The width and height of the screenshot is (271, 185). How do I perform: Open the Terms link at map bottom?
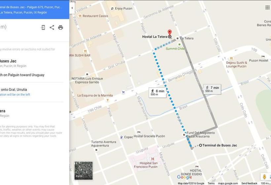coord(211,183)
